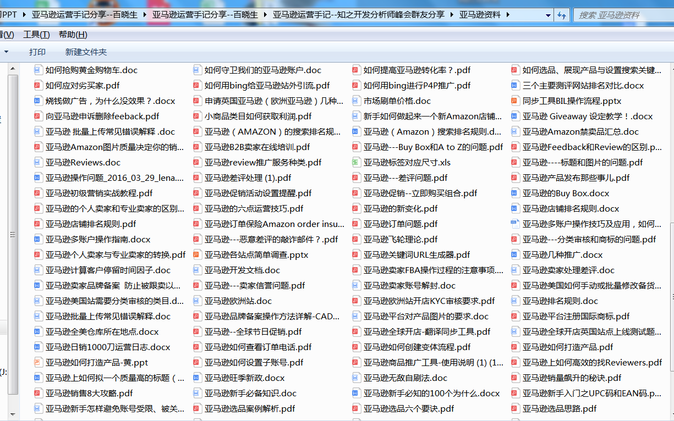Click the PDF icon of 亚马逊飞轮理论.pdf
This screenshot has width=674, height=421.
point(356,239)
